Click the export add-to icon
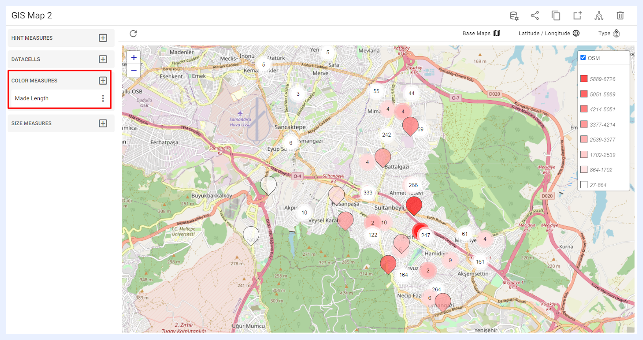 577,15
